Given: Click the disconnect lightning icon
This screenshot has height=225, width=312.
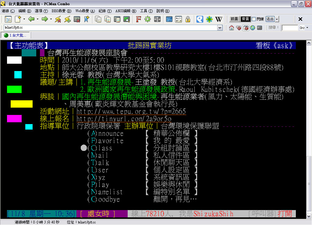Looking at the screenshot, I should 58,19.
